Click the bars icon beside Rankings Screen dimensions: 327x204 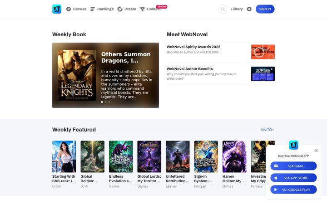coord(92,9)
